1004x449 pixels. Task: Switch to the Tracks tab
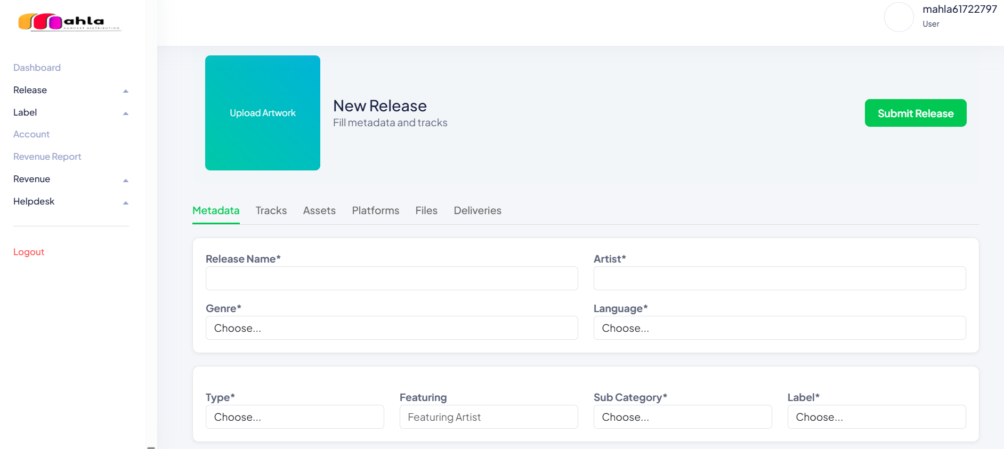(x=271, y=210)
